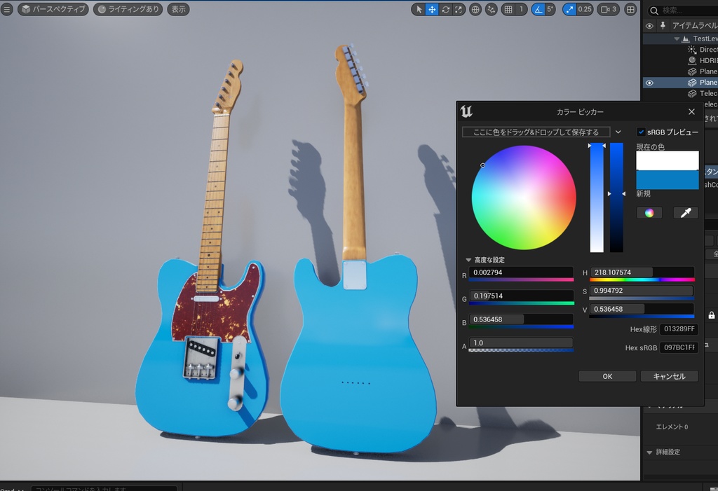Expand the saved color swatches dropdown chevron
The height and width of the screenshot is (491, 718).
tap(618, 131)
